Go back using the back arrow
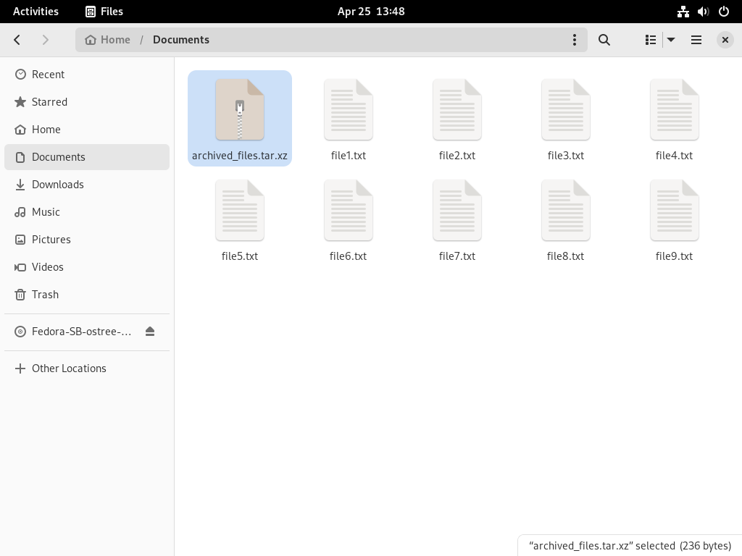742x556 pixels. pyautogui.click(x=17, y=40)
